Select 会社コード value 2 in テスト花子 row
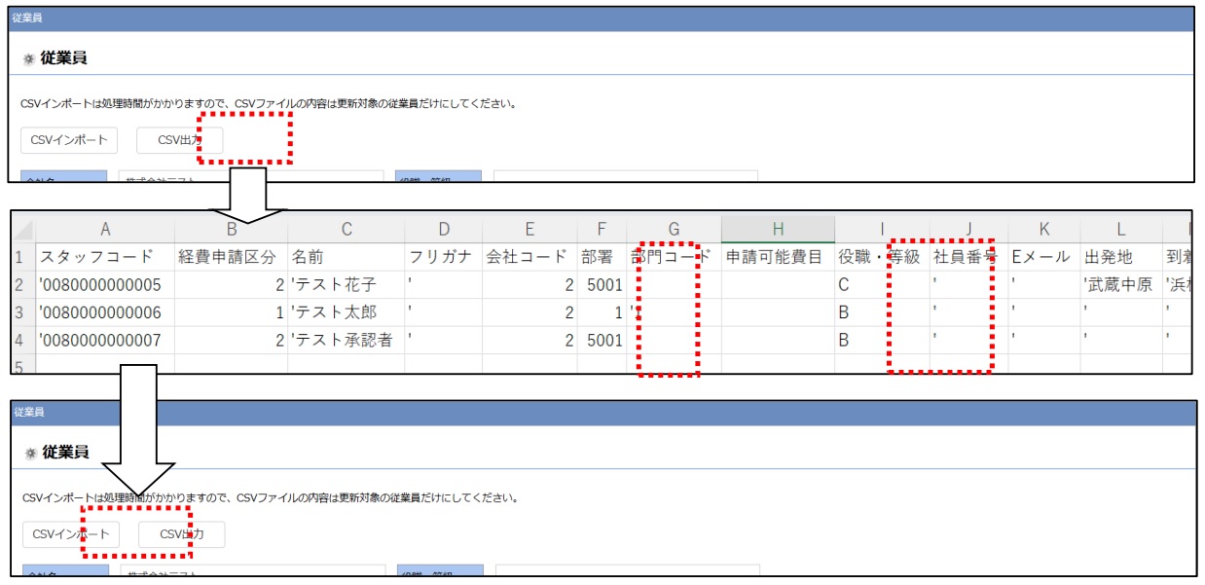 [x=529, y=285]
